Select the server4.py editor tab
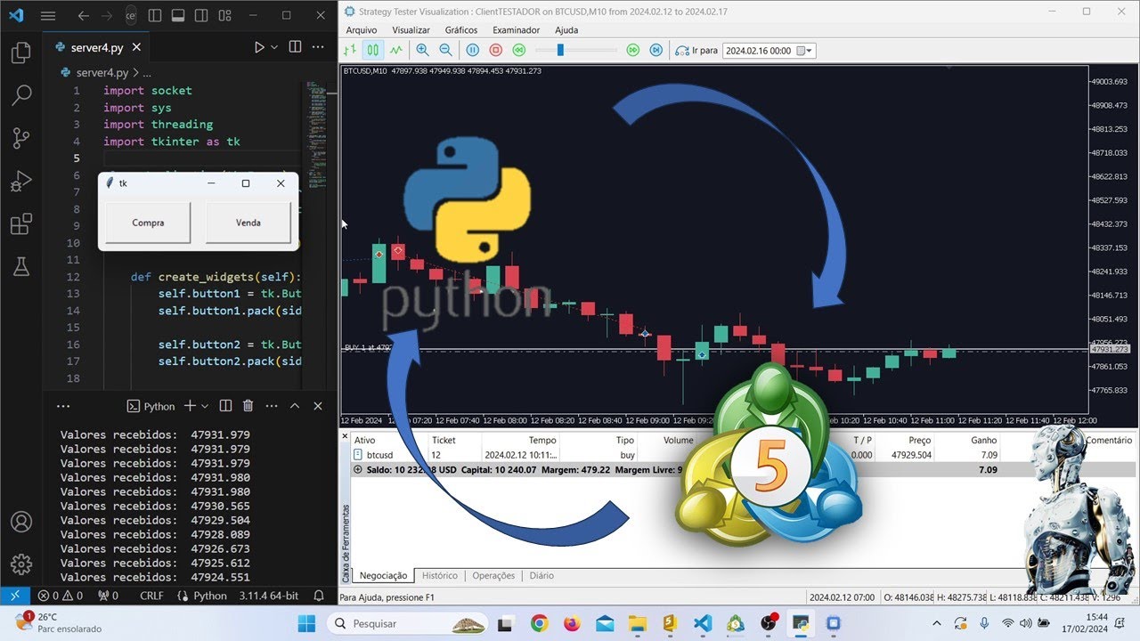The width and height of the screenshot is (1140, 641). [x=96, y=47]
